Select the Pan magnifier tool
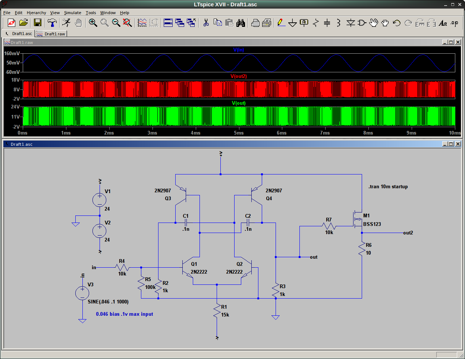The width and height of the screenshot is (465, 359). click(x=105, y=23)
